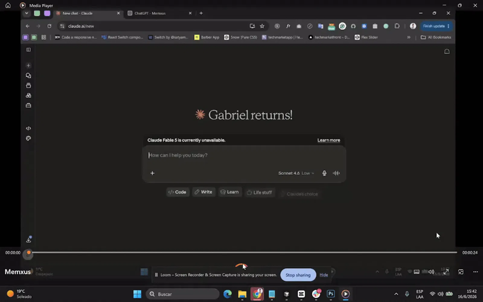Click Finish update button
The height and width of the screenshot is (302, 483).
(436, 26)
